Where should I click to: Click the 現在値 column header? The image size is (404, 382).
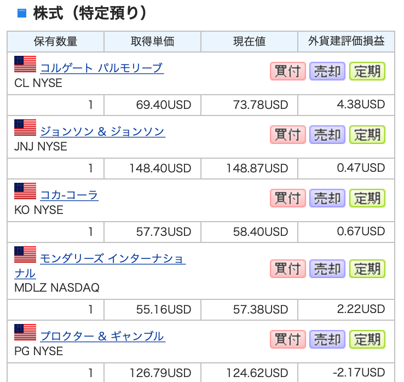tap(249, 42)
